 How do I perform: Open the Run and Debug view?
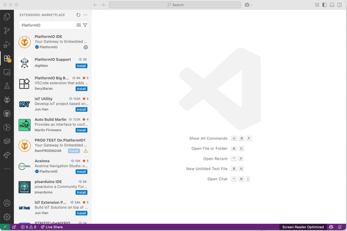pos(7,44)
